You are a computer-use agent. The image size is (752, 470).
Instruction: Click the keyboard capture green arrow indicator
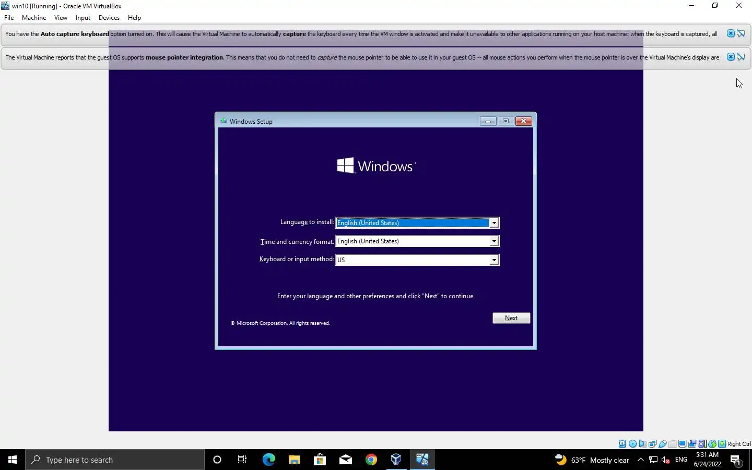coord(722,444)
